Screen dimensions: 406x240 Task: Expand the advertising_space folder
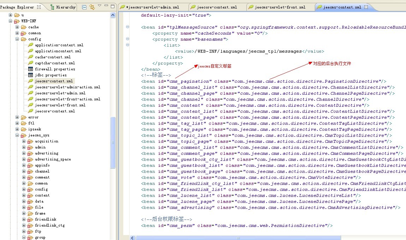coord(24,159)
